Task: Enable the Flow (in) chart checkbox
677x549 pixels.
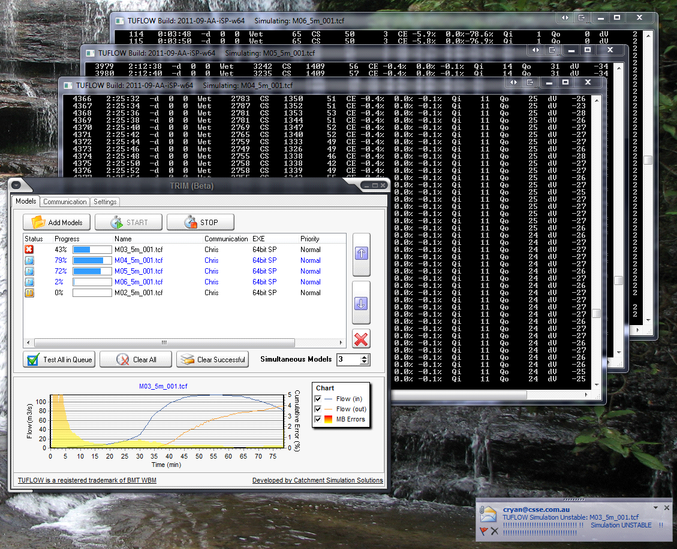Action: click(x=317, y=398)
